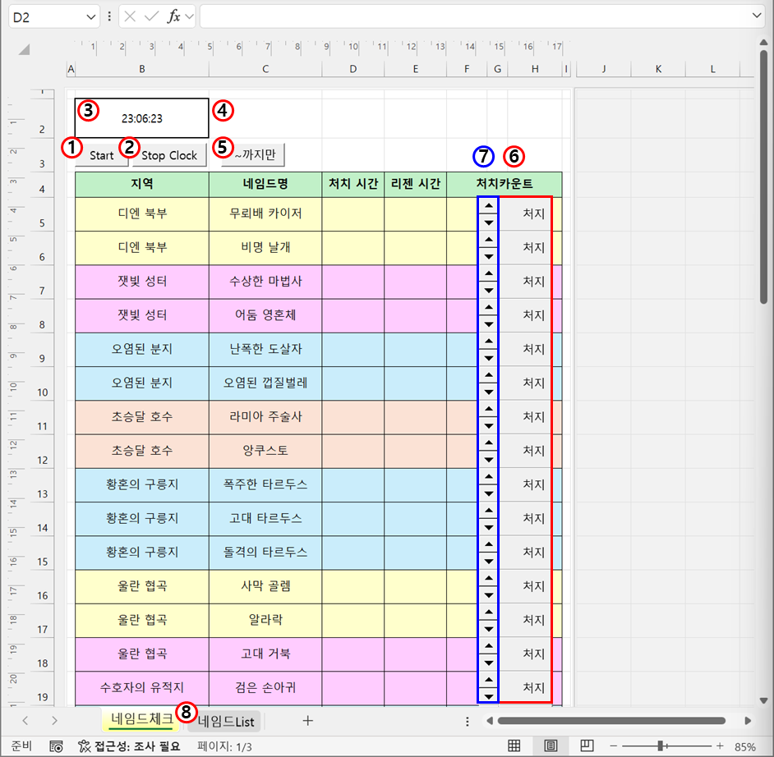Select column C header
The image size is (774, 757).
[x=265, y=69]
